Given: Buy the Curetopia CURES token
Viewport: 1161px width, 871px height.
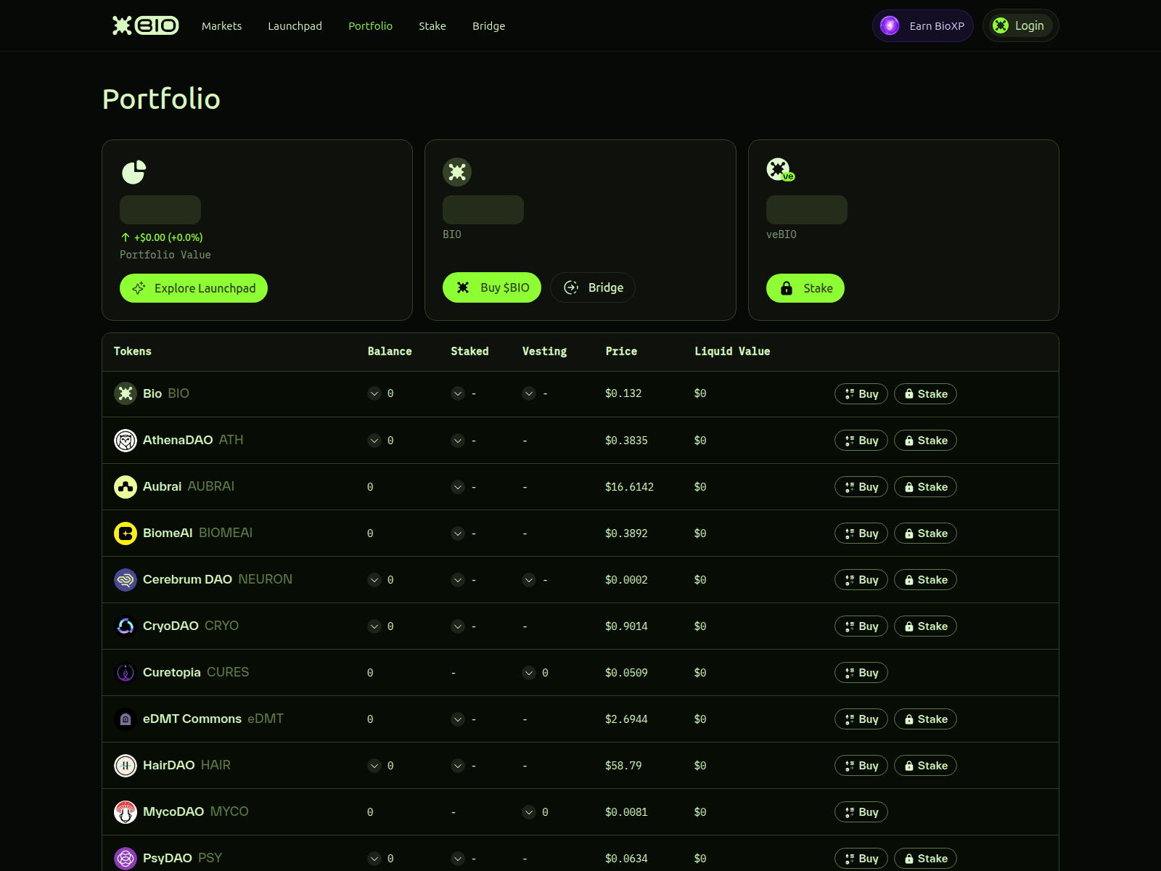Looking at the screenshot, I should point(861,672).
